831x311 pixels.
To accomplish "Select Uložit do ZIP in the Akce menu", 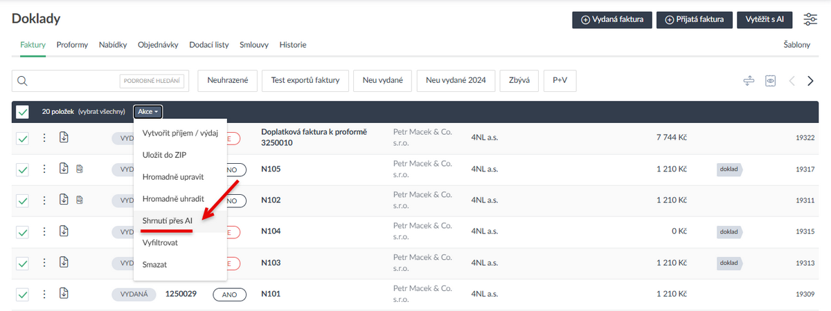I will click(x=163, y=155).
